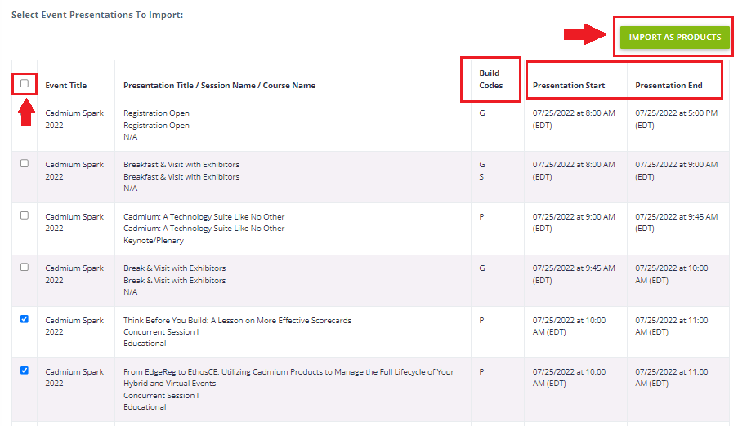Click Registration Open start time 8:00 AM

pyautogui.click(x=574, y=119)
